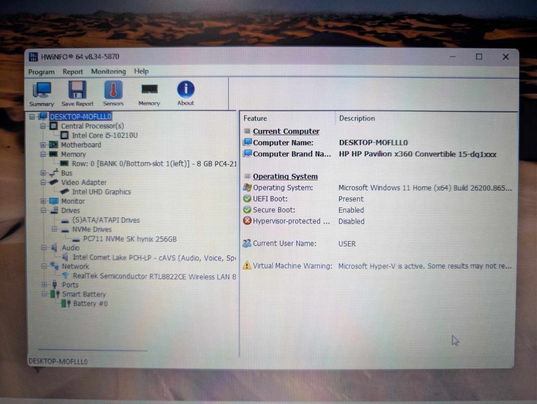
Task: Click the Operating System section heading
Action: 285,176
